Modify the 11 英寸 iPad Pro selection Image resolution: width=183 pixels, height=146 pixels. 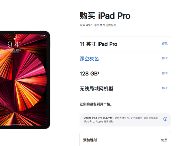pos(165,43)
